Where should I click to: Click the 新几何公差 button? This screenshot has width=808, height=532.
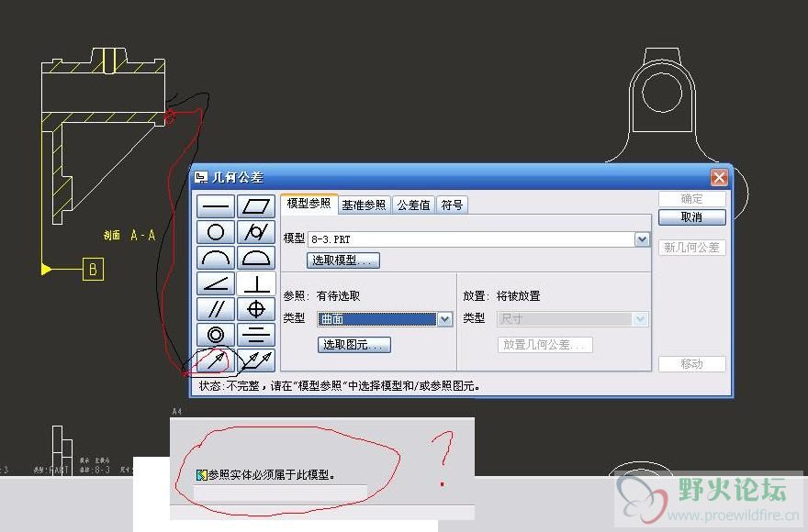[x=691, y=248]
